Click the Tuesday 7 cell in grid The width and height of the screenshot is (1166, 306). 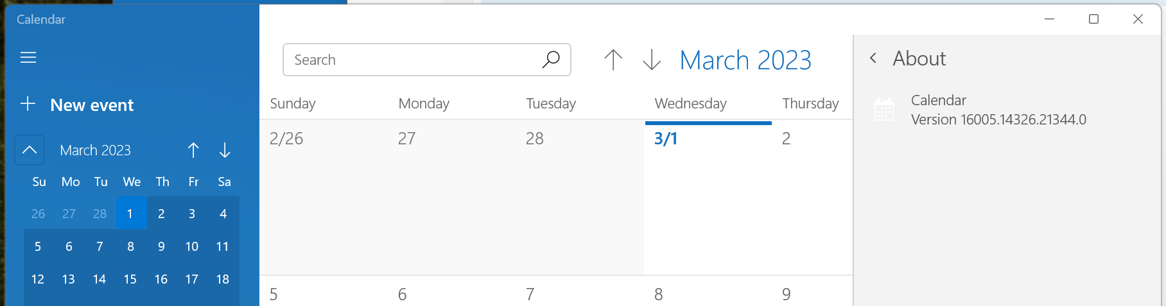(580, 292)
